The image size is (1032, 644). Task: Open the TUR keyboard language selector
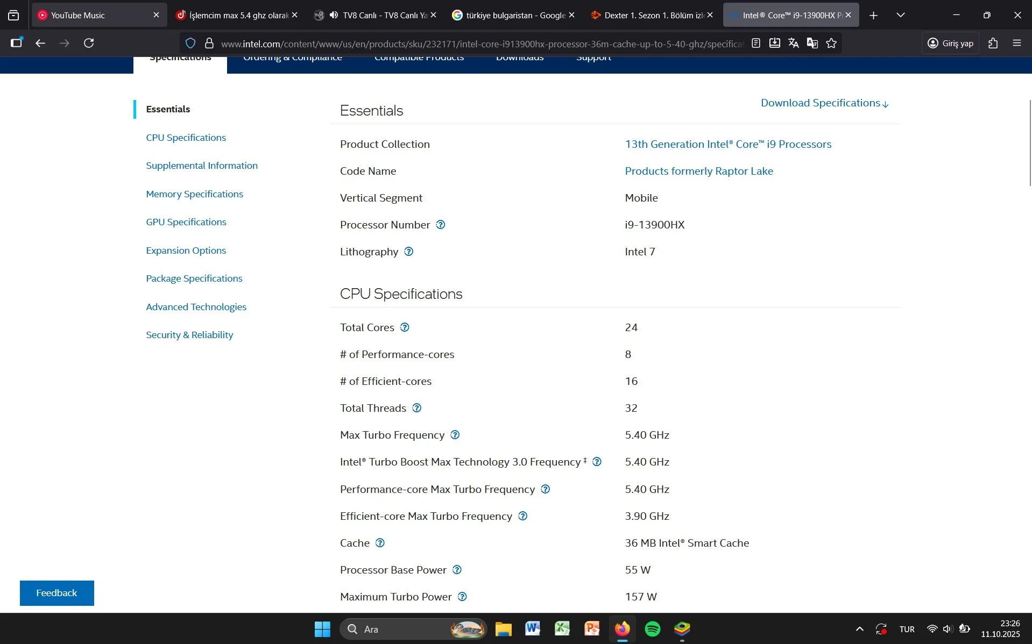tap(907, 629)
